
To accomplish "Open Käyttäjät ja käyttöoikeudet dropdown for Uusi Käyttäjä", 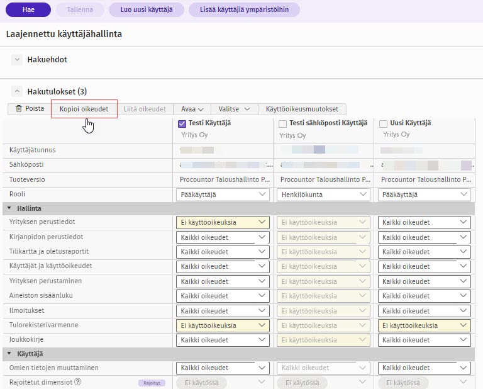I will tap(424, 267).
